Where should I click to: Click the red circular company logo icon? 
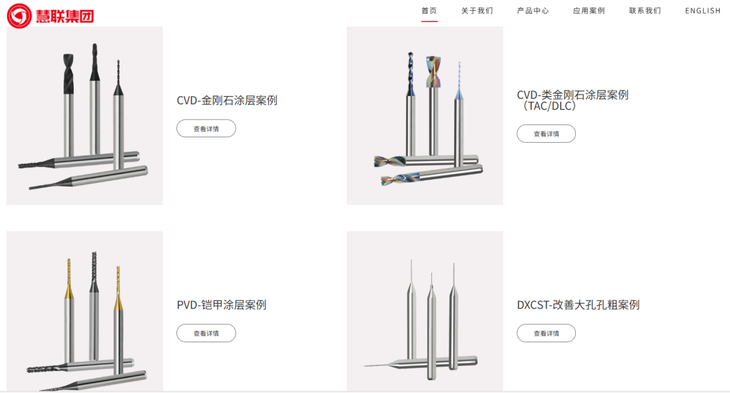(19, 16)
